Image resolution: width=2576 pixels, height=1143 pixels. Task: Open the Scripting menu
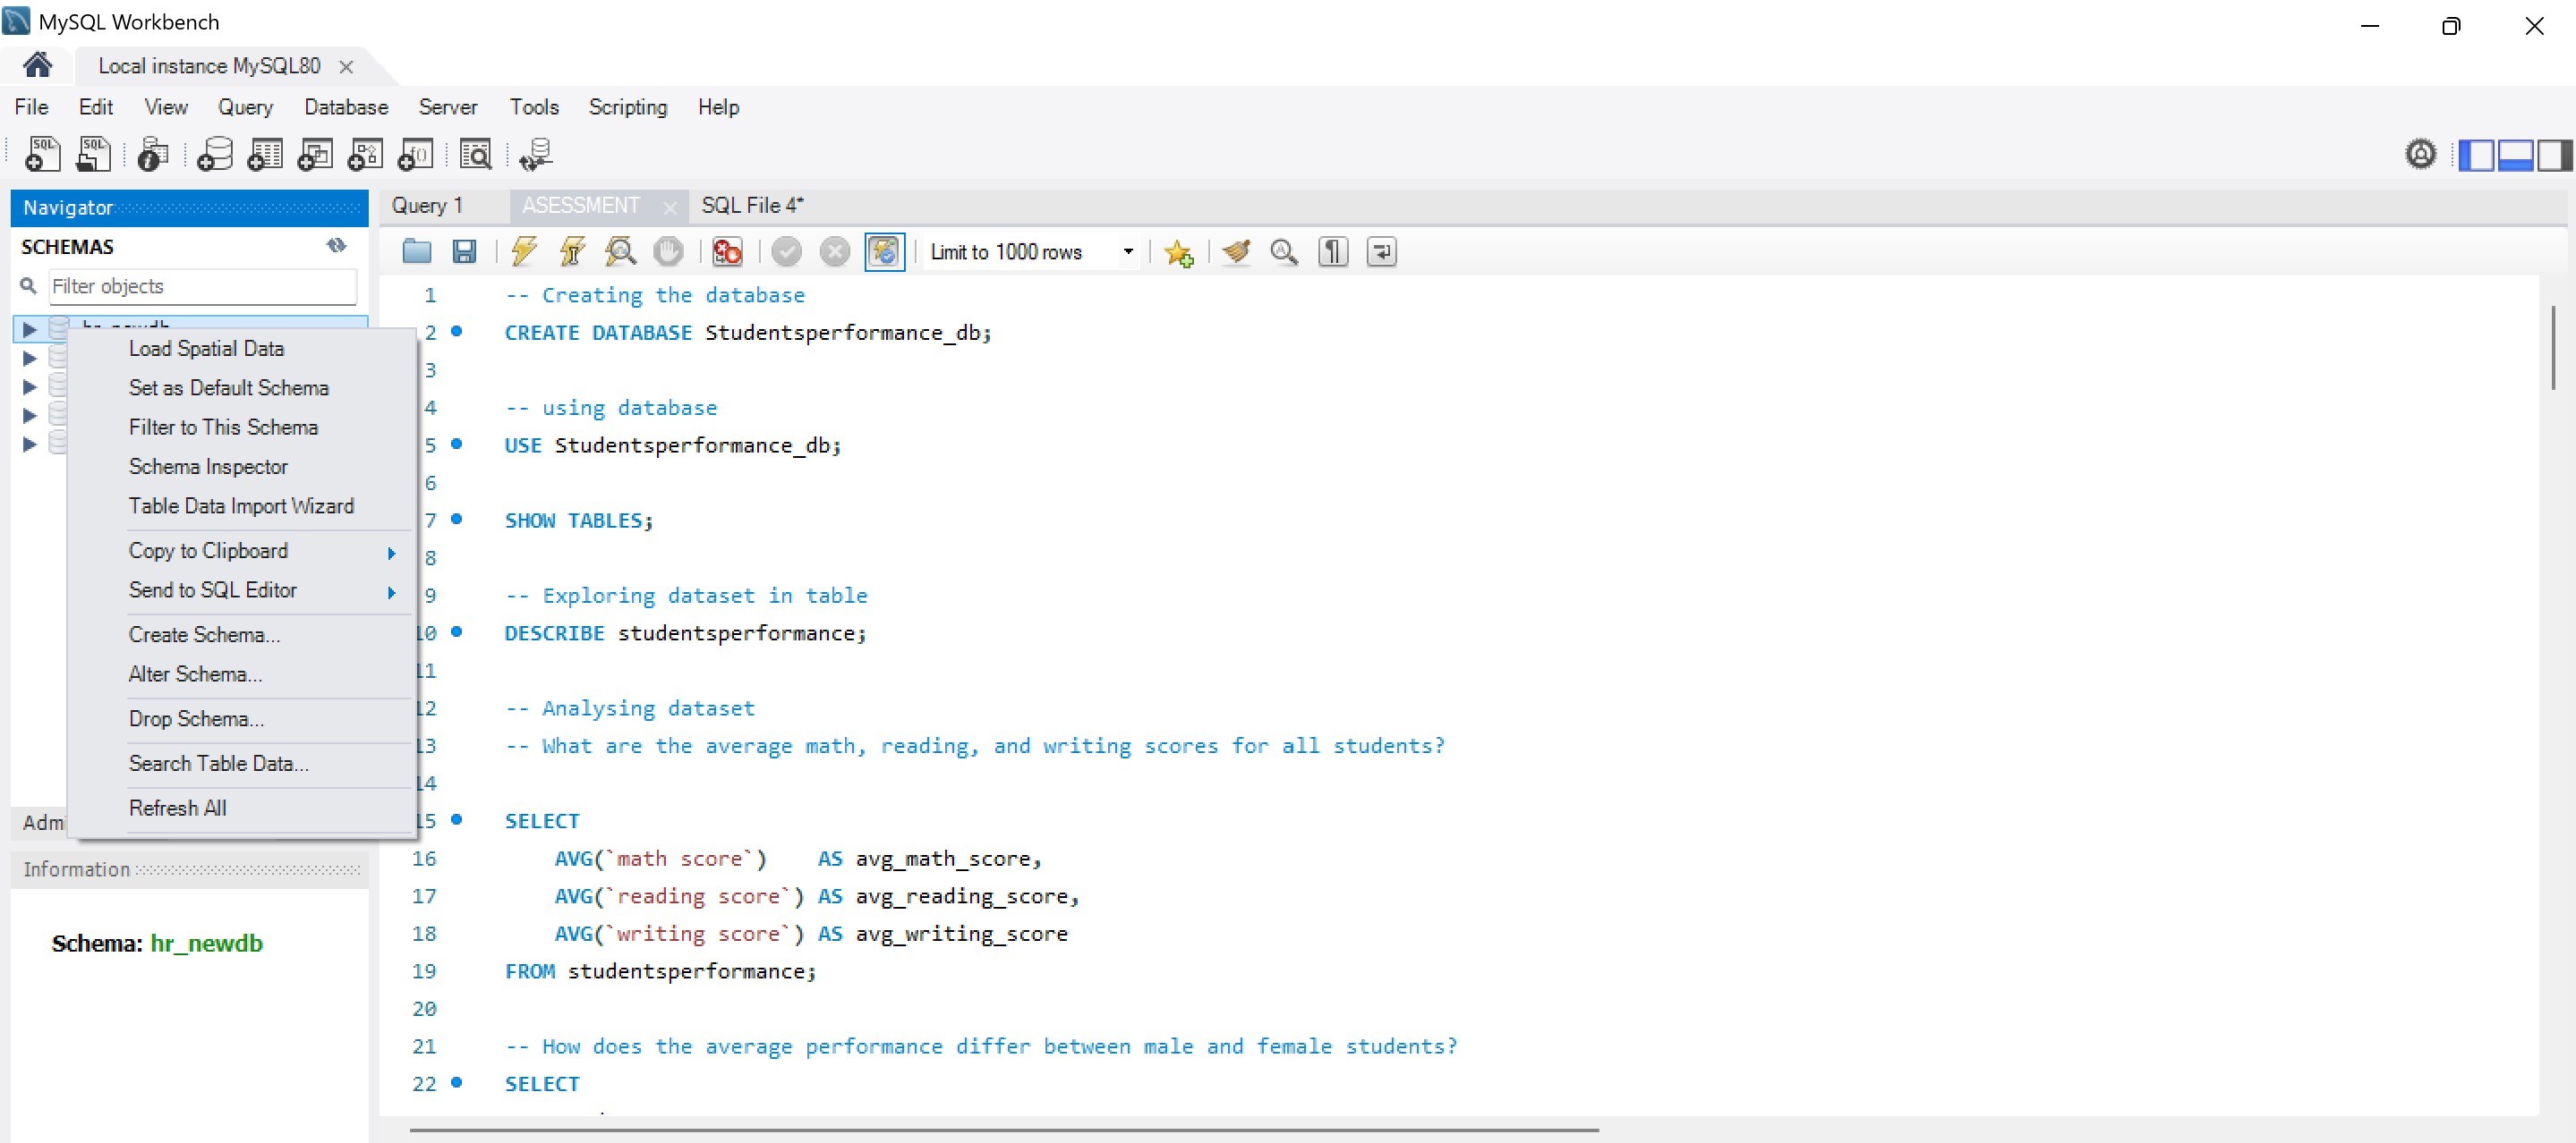627,107
